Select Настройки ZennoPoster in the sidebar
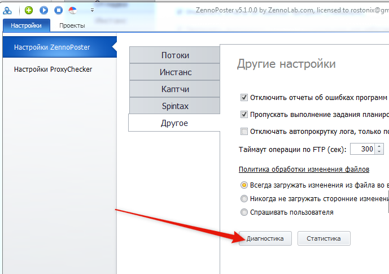This screenshot has width=389, height=274. pos(59,47)
